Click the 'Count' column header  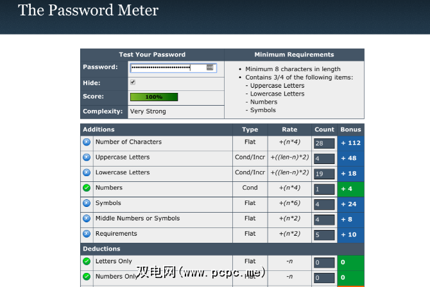click(x=324, y=129)
